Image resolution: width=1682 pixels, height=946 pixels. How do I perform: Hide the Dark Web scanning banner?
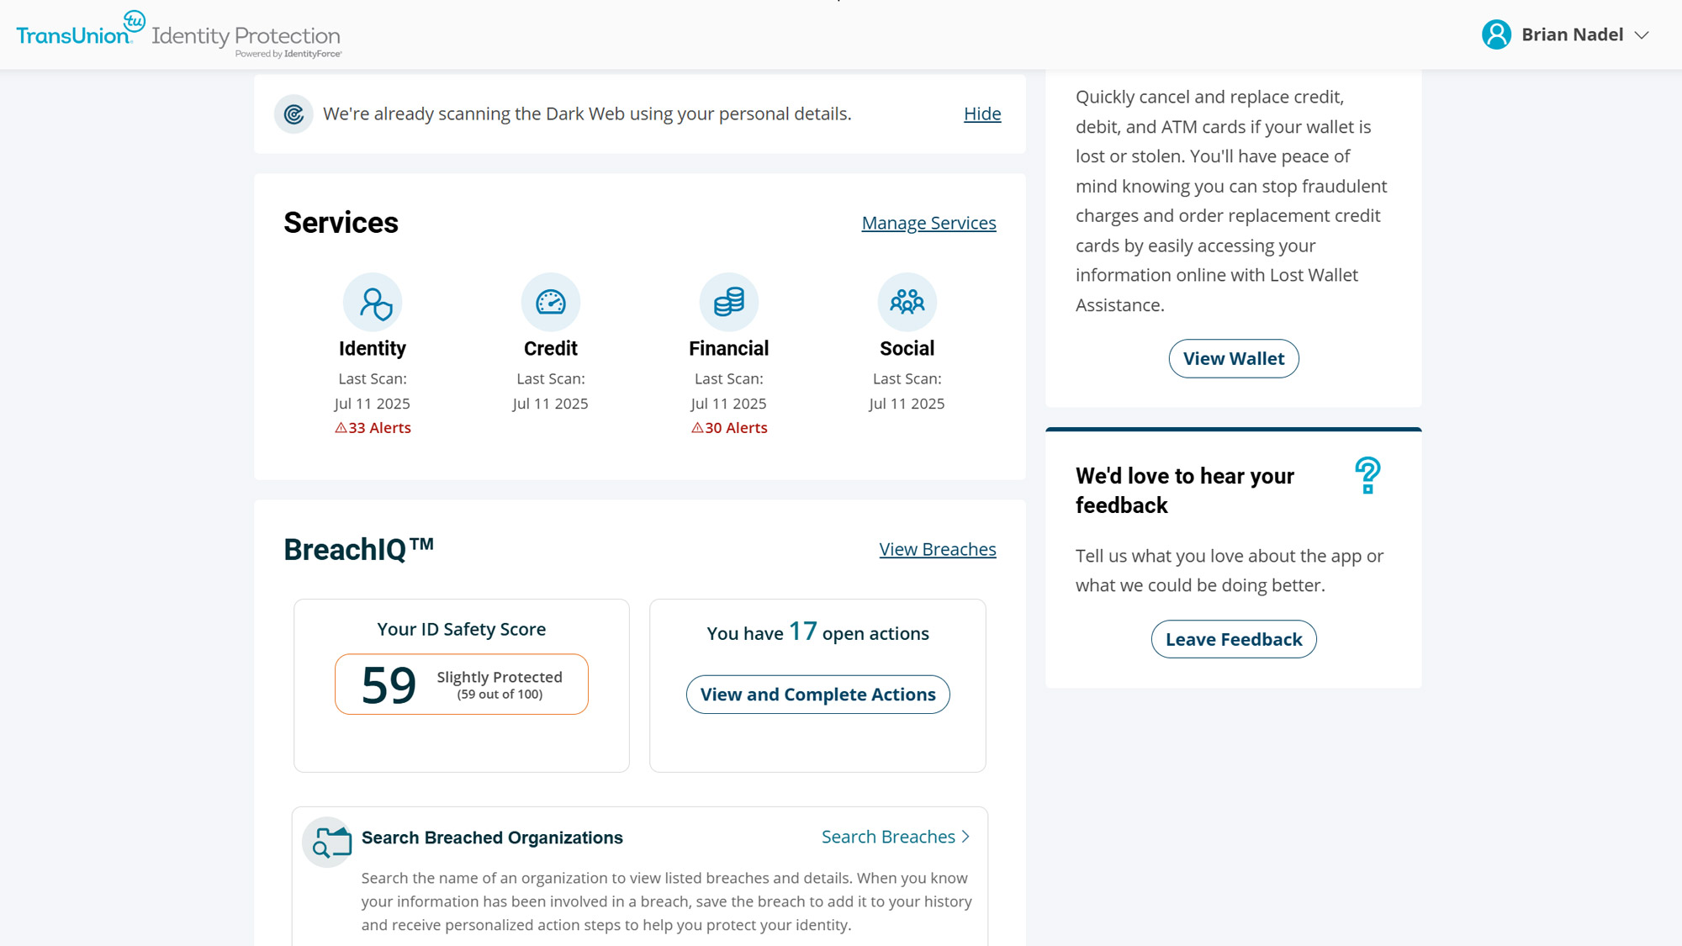(982, 114)
